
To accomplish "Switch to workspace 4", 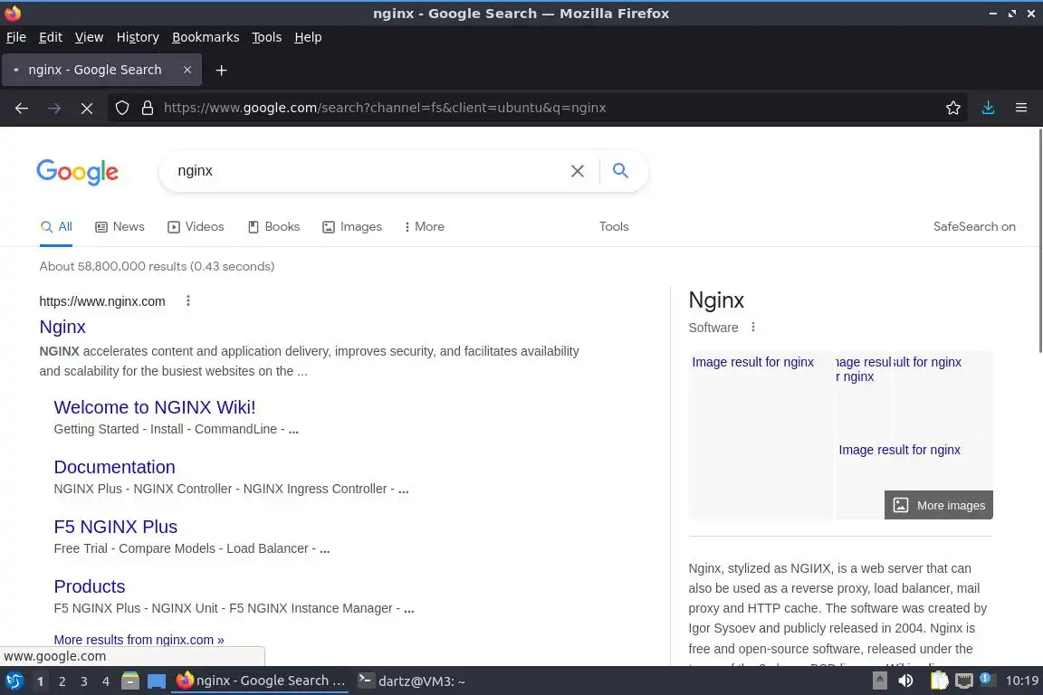I will click(x=105, y=681).
